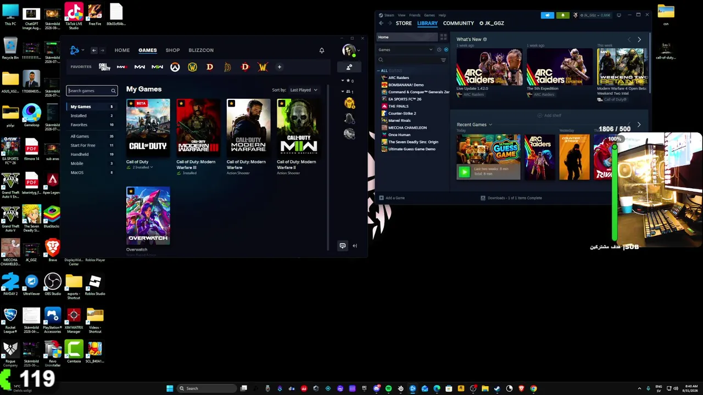Viewport: 703px width, 395px height.
Task: Click Add shelf in Steam library
Action: coord(549,116)
